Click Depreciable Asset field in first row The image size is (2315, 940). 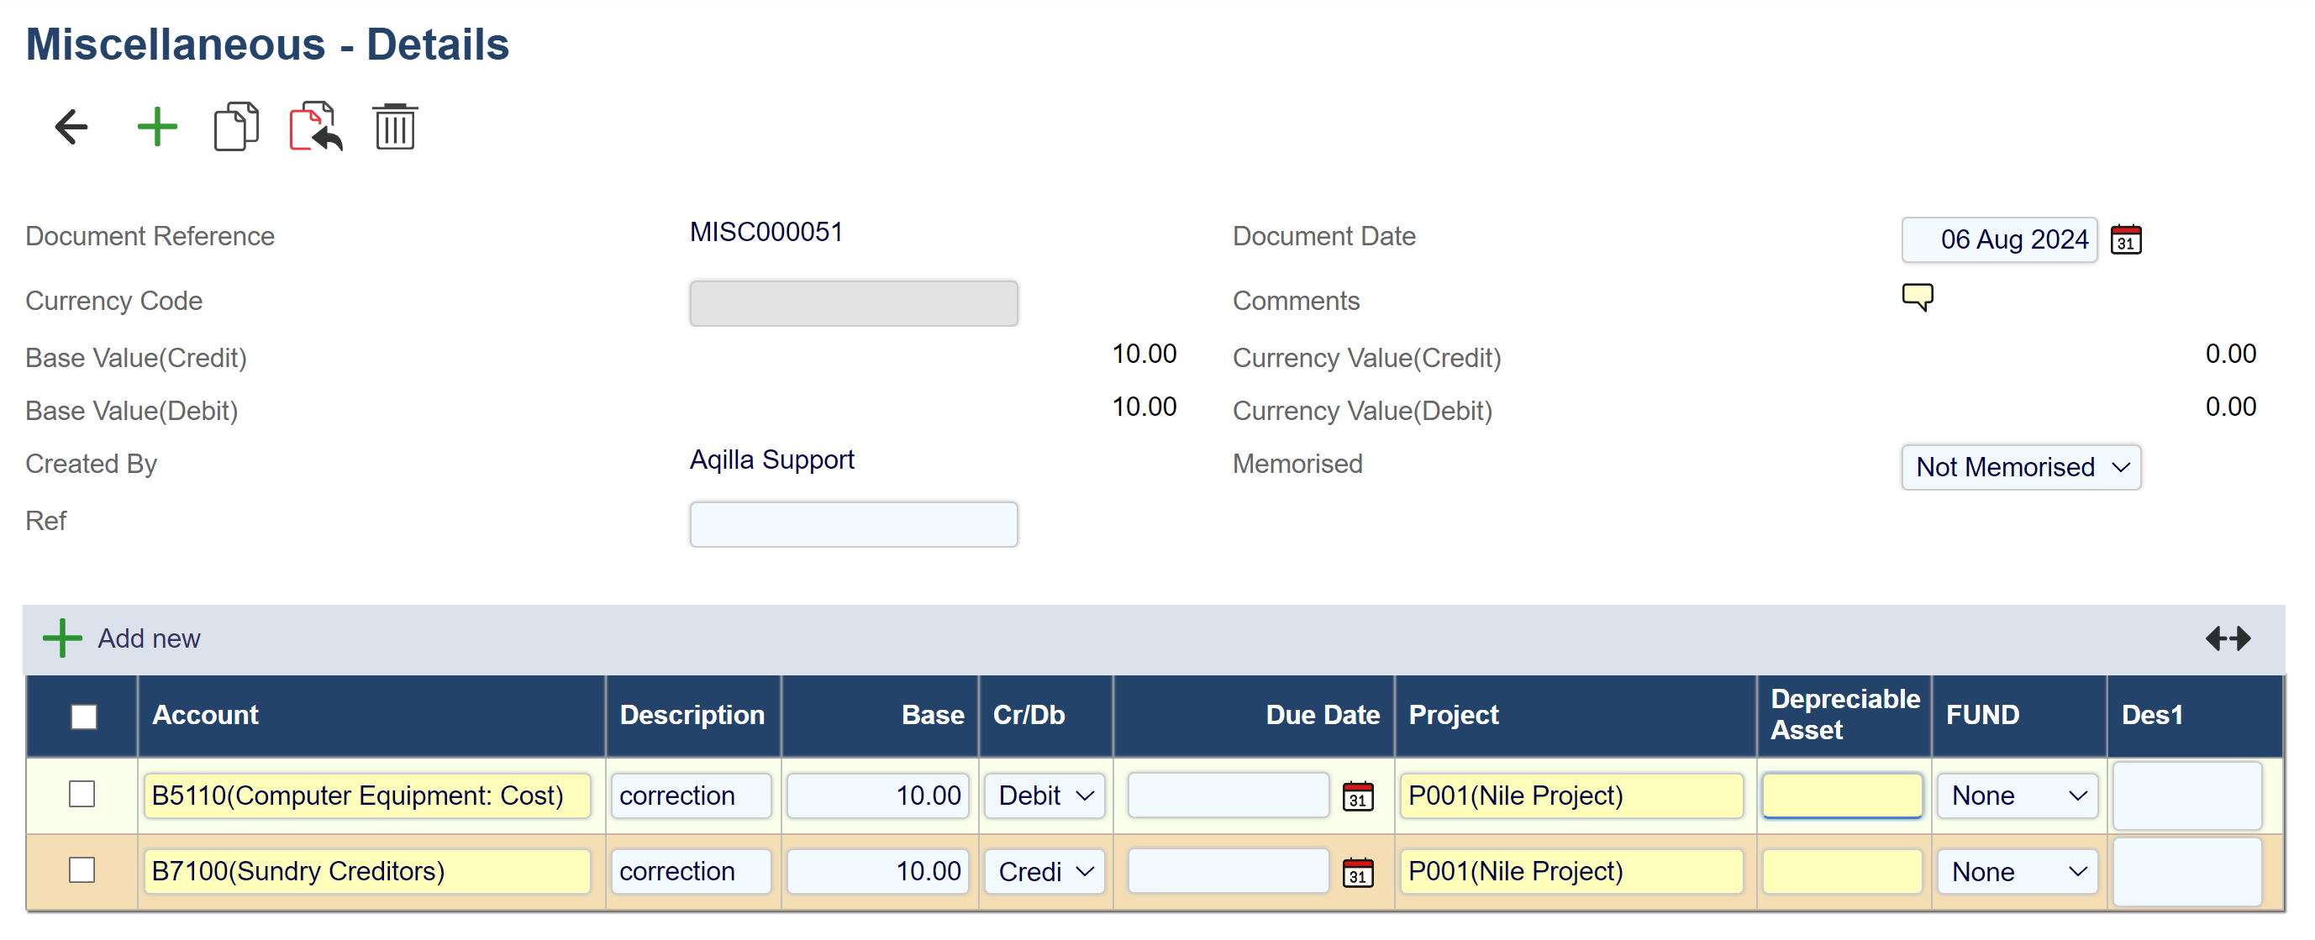click(x=1841, y=796)
